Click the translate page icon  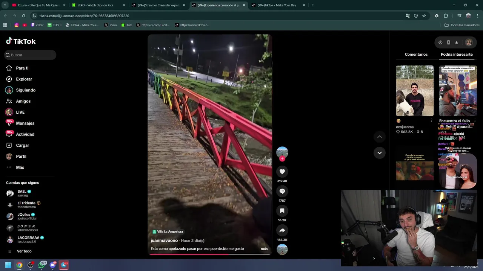pyautogui.click(x=408, y=16)
